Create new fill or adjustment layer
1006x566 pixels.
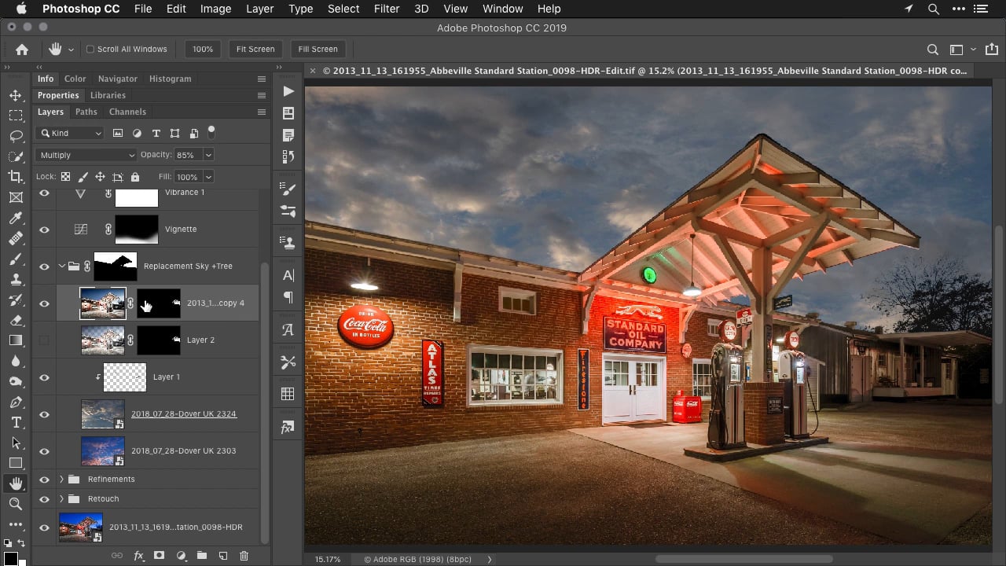point(181,555)
